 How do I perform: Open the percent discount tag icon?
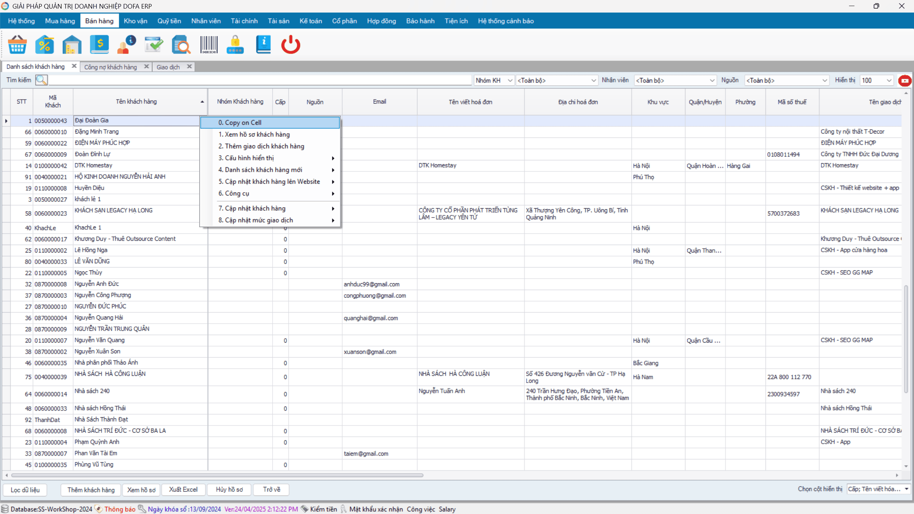[x=45, y=45]
